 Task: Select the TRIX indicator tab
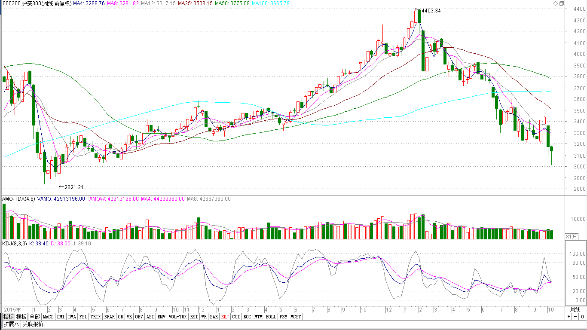(96, 317)
